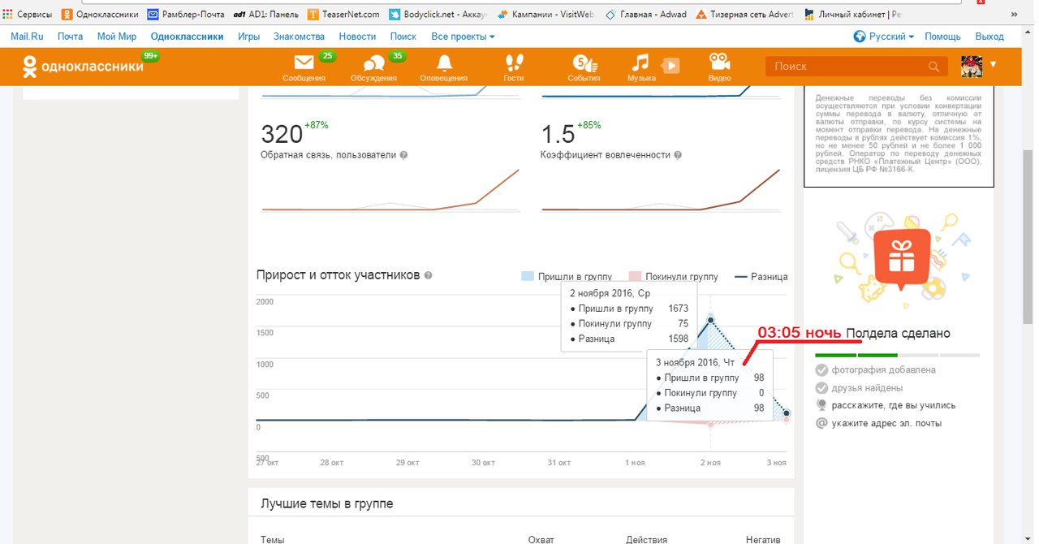The width and height of the screenshot is (1039, 544).
Task: Click the help icon next to Обратная связь
Action: tap(403, 155)
